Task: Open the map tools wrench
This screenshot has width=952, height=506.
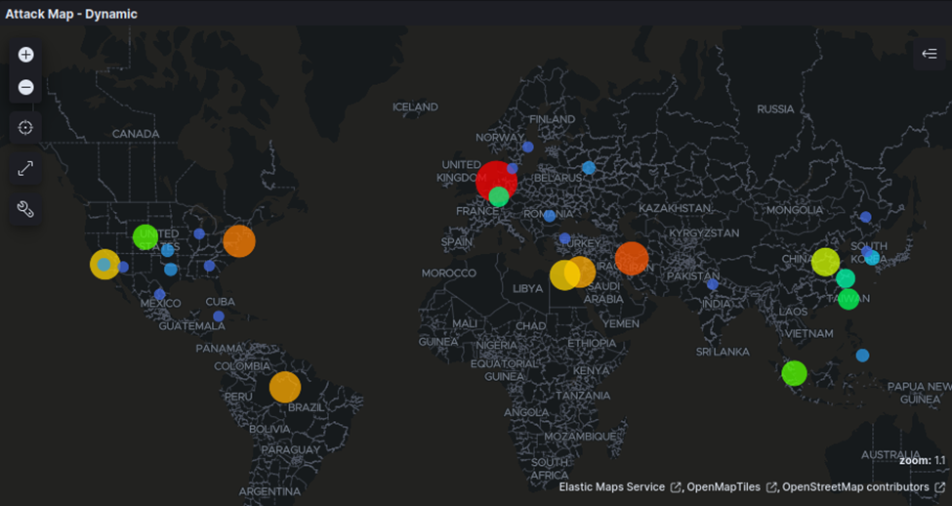Action: tap(25, 210)
